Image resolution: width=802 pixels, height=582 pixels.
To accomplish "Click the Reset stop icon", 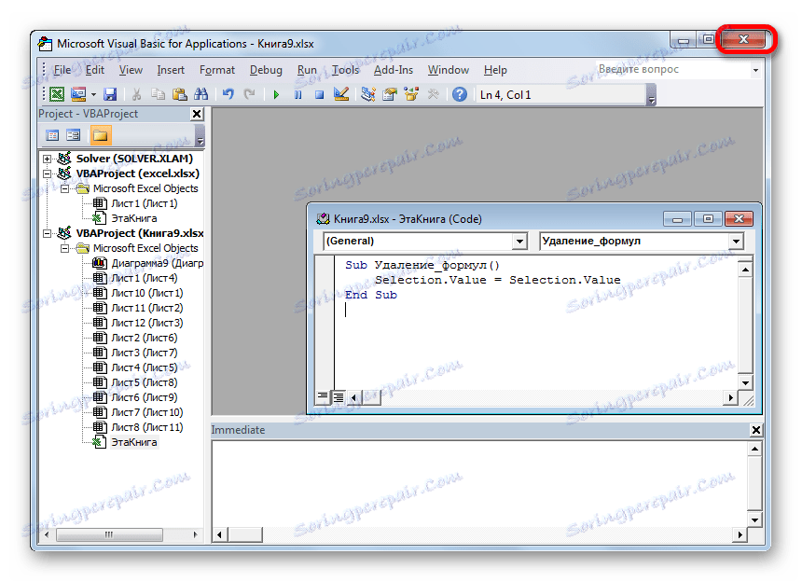I will 319,94.
